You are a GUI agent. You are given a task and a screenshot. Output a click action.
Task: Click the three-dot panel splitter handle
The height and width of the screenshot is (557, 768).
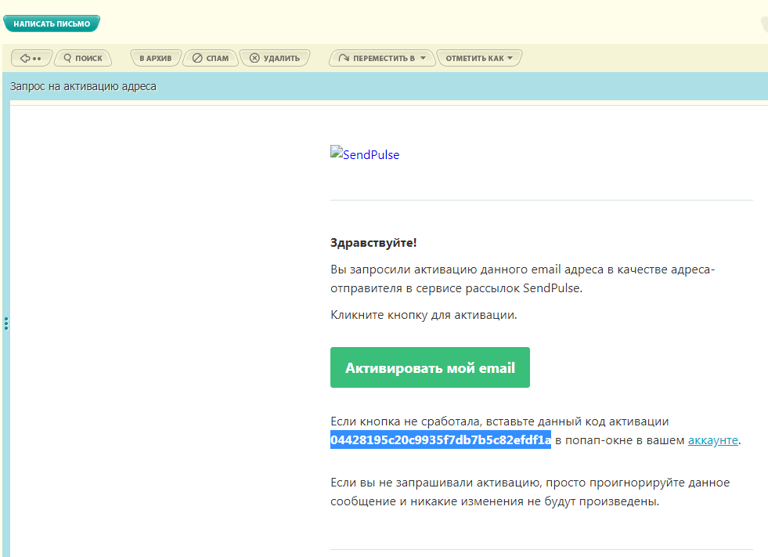pos(6,324)
